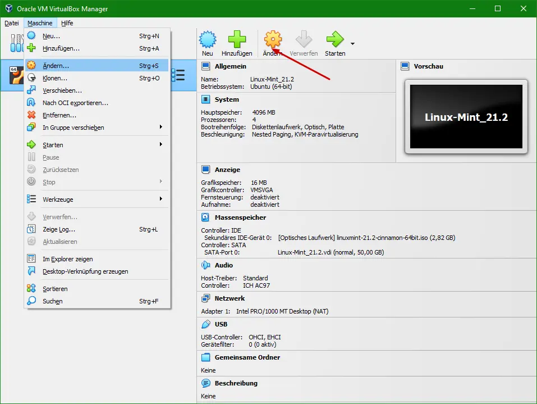Click the Netzwerk section header

tap(230, 298)
